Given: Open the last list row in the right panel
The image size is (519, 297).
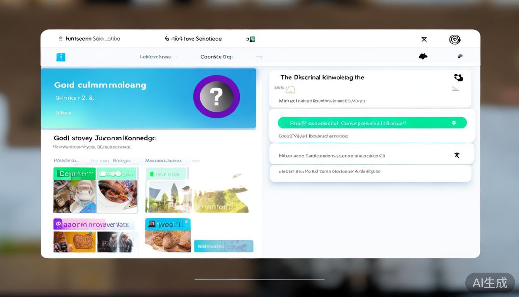Looking at the screenshot, I should 370,172.
